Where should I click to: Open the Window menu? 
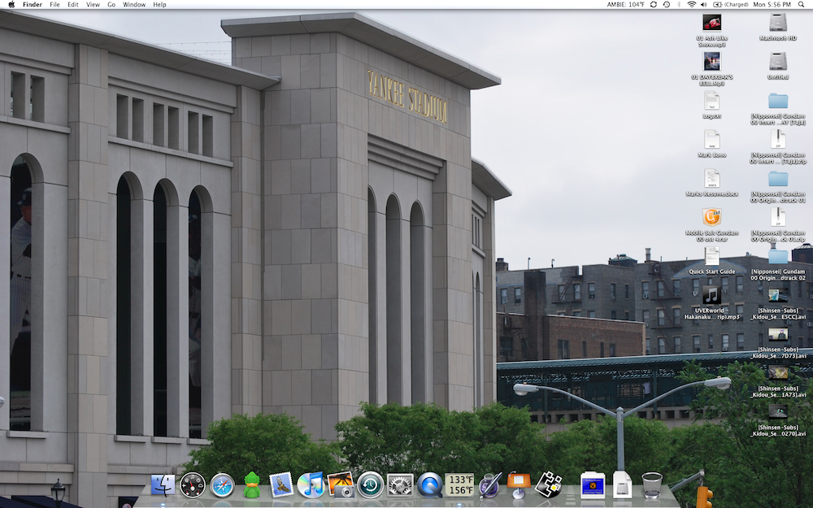pos(134,4)
